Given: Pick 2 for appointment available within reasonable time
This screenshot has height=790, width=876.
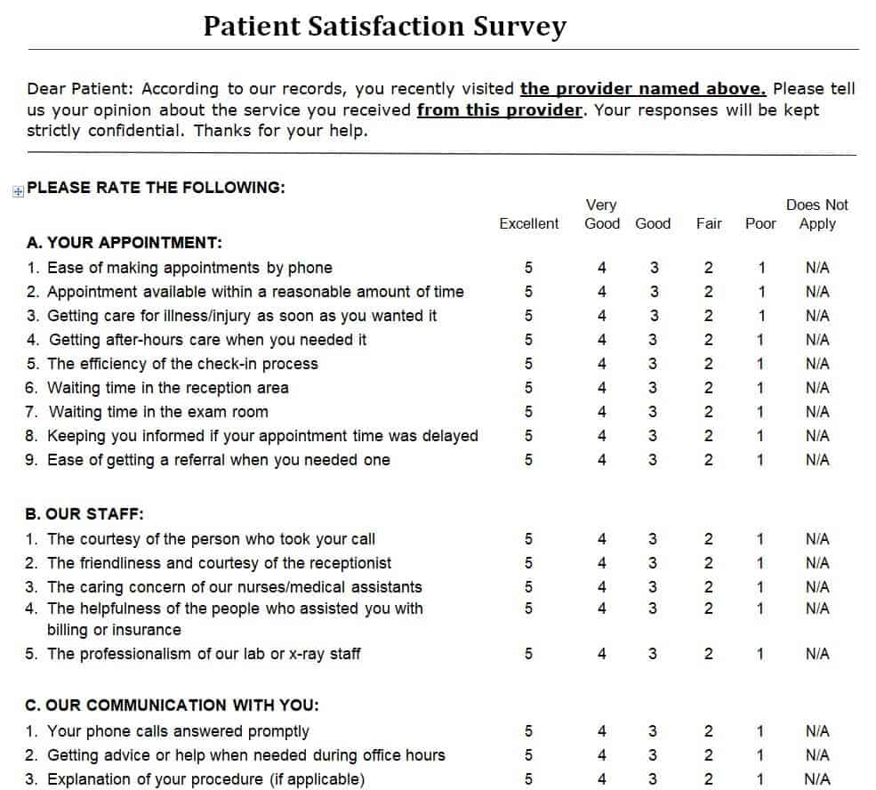Looking at the screenshot, I should coord(709,292).
